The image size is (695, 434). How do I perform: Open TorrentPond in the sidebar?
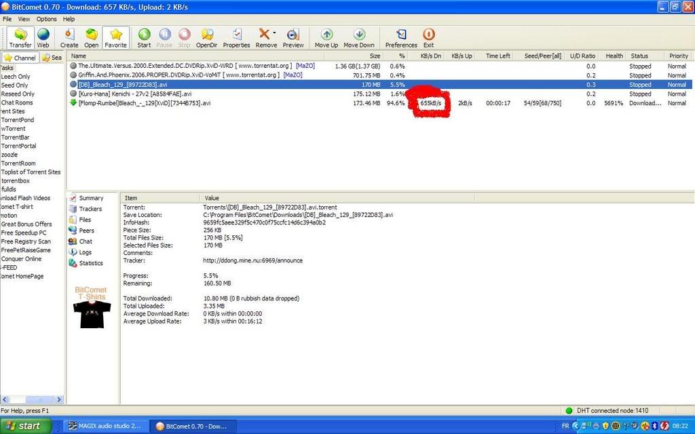click(x=17, y=120)
